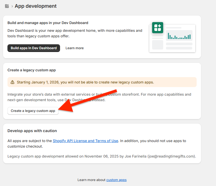Click the Develop apps with caution heading
The width and height of the screenshot is (216, 186).
pos(32,131)
